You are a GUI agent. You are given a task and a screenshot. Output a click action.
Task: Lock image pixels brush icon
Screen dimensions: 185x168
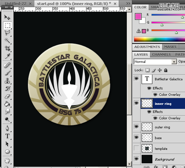(154, 70)
